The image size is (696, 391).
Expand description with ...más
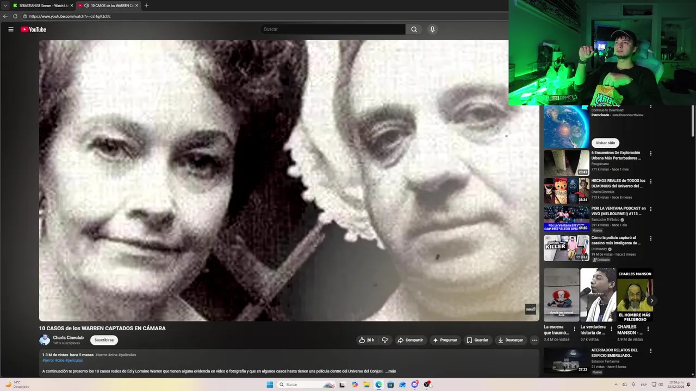coord(391,371)
